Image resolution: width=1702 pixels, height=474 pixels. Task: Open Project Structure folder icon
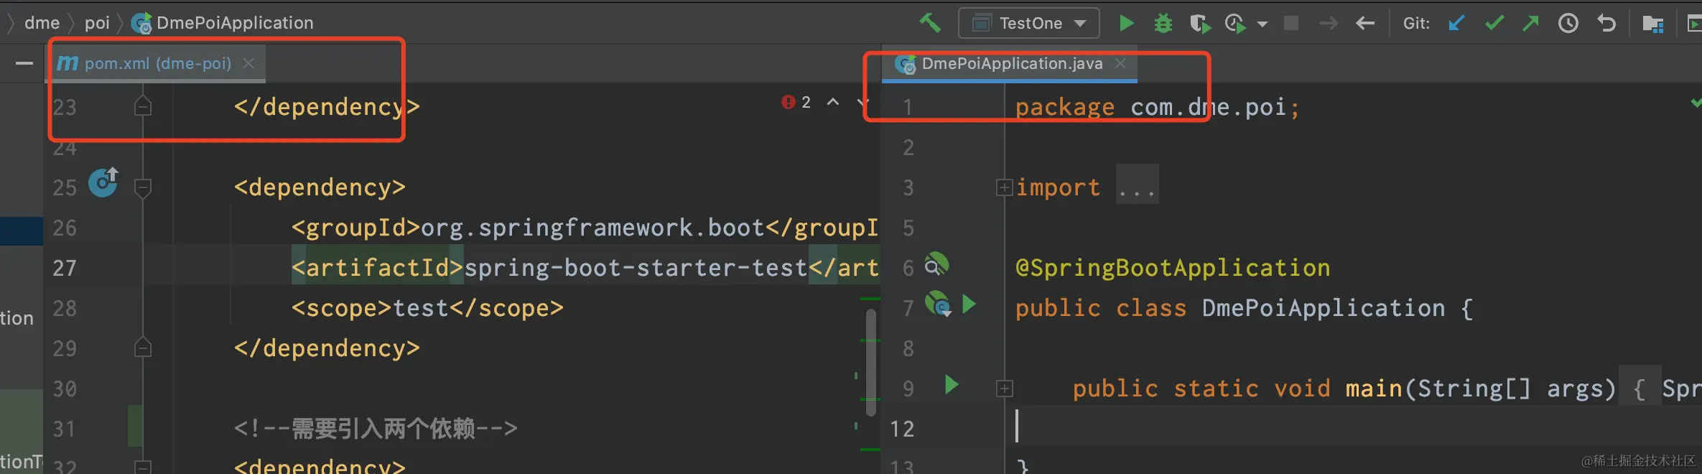[x=1653, y=24]
